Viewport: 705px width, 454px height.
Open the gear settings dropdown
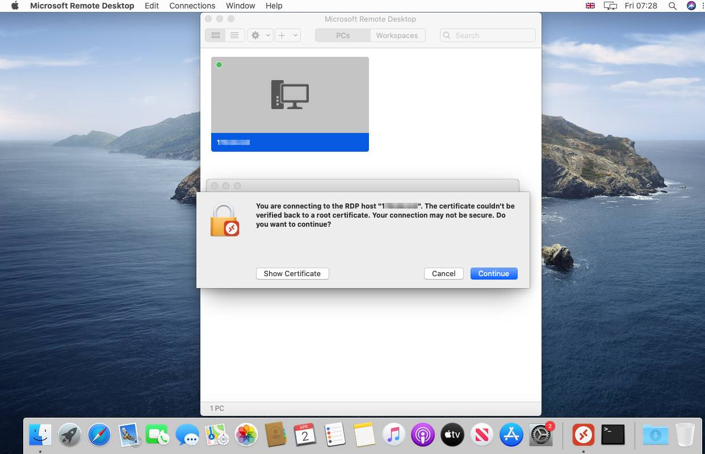261,35
